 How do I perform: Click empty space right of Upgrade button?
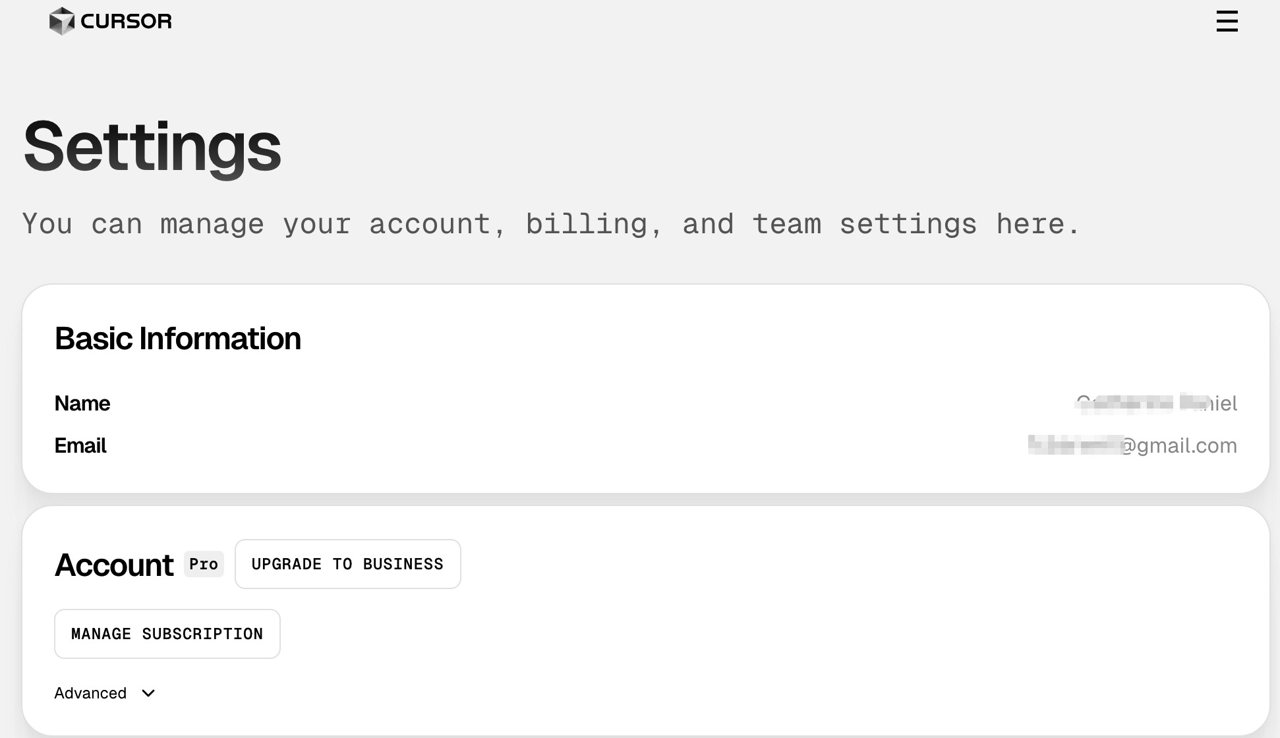tap(791, 565)
